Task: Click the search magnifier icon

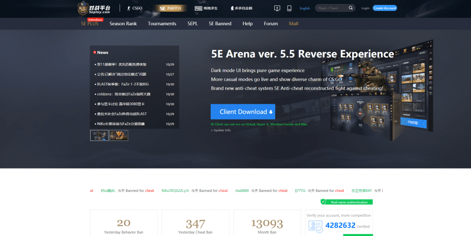Action: pyautogui.click(x=351, y=8)
